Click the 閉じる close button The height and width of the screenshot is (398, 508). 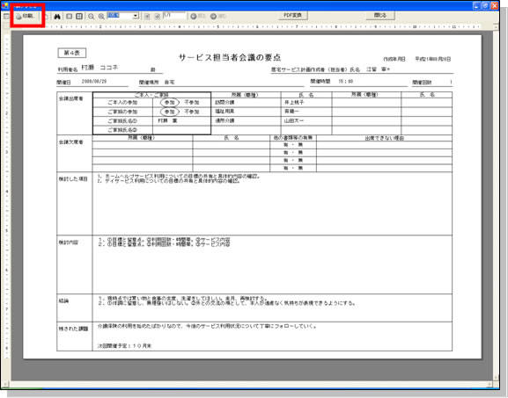380,16
